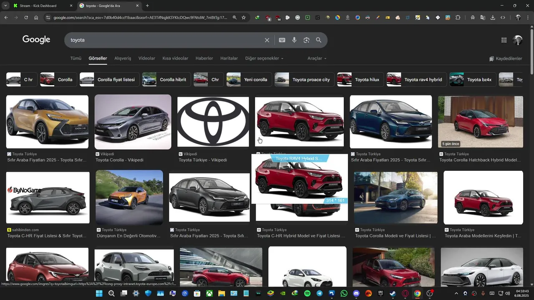
Task: Switch to the Tümü results tab
Action: (x=76, y=58)
